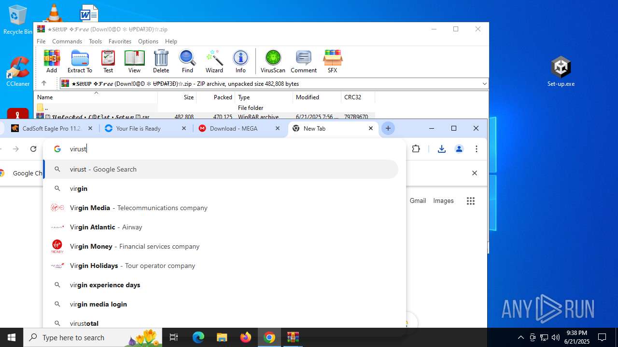
Task: Sort WinRAR list by Name column
Action: 96,97
